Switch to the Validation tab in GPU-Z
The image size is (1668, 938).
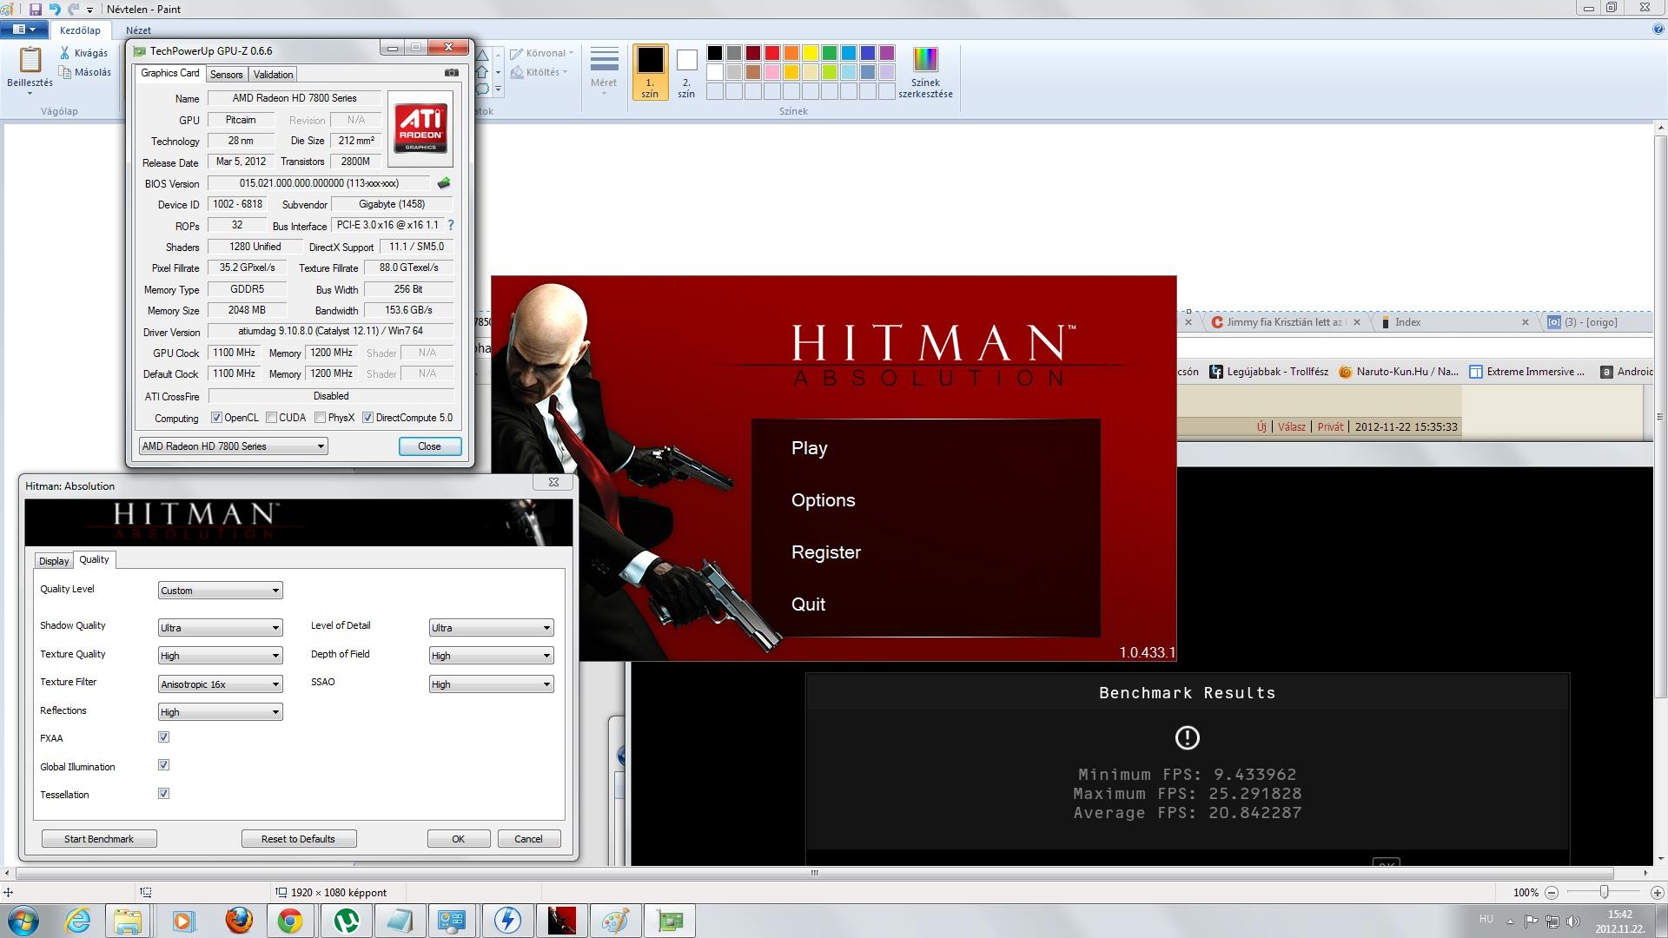click(x=273, y=75)
